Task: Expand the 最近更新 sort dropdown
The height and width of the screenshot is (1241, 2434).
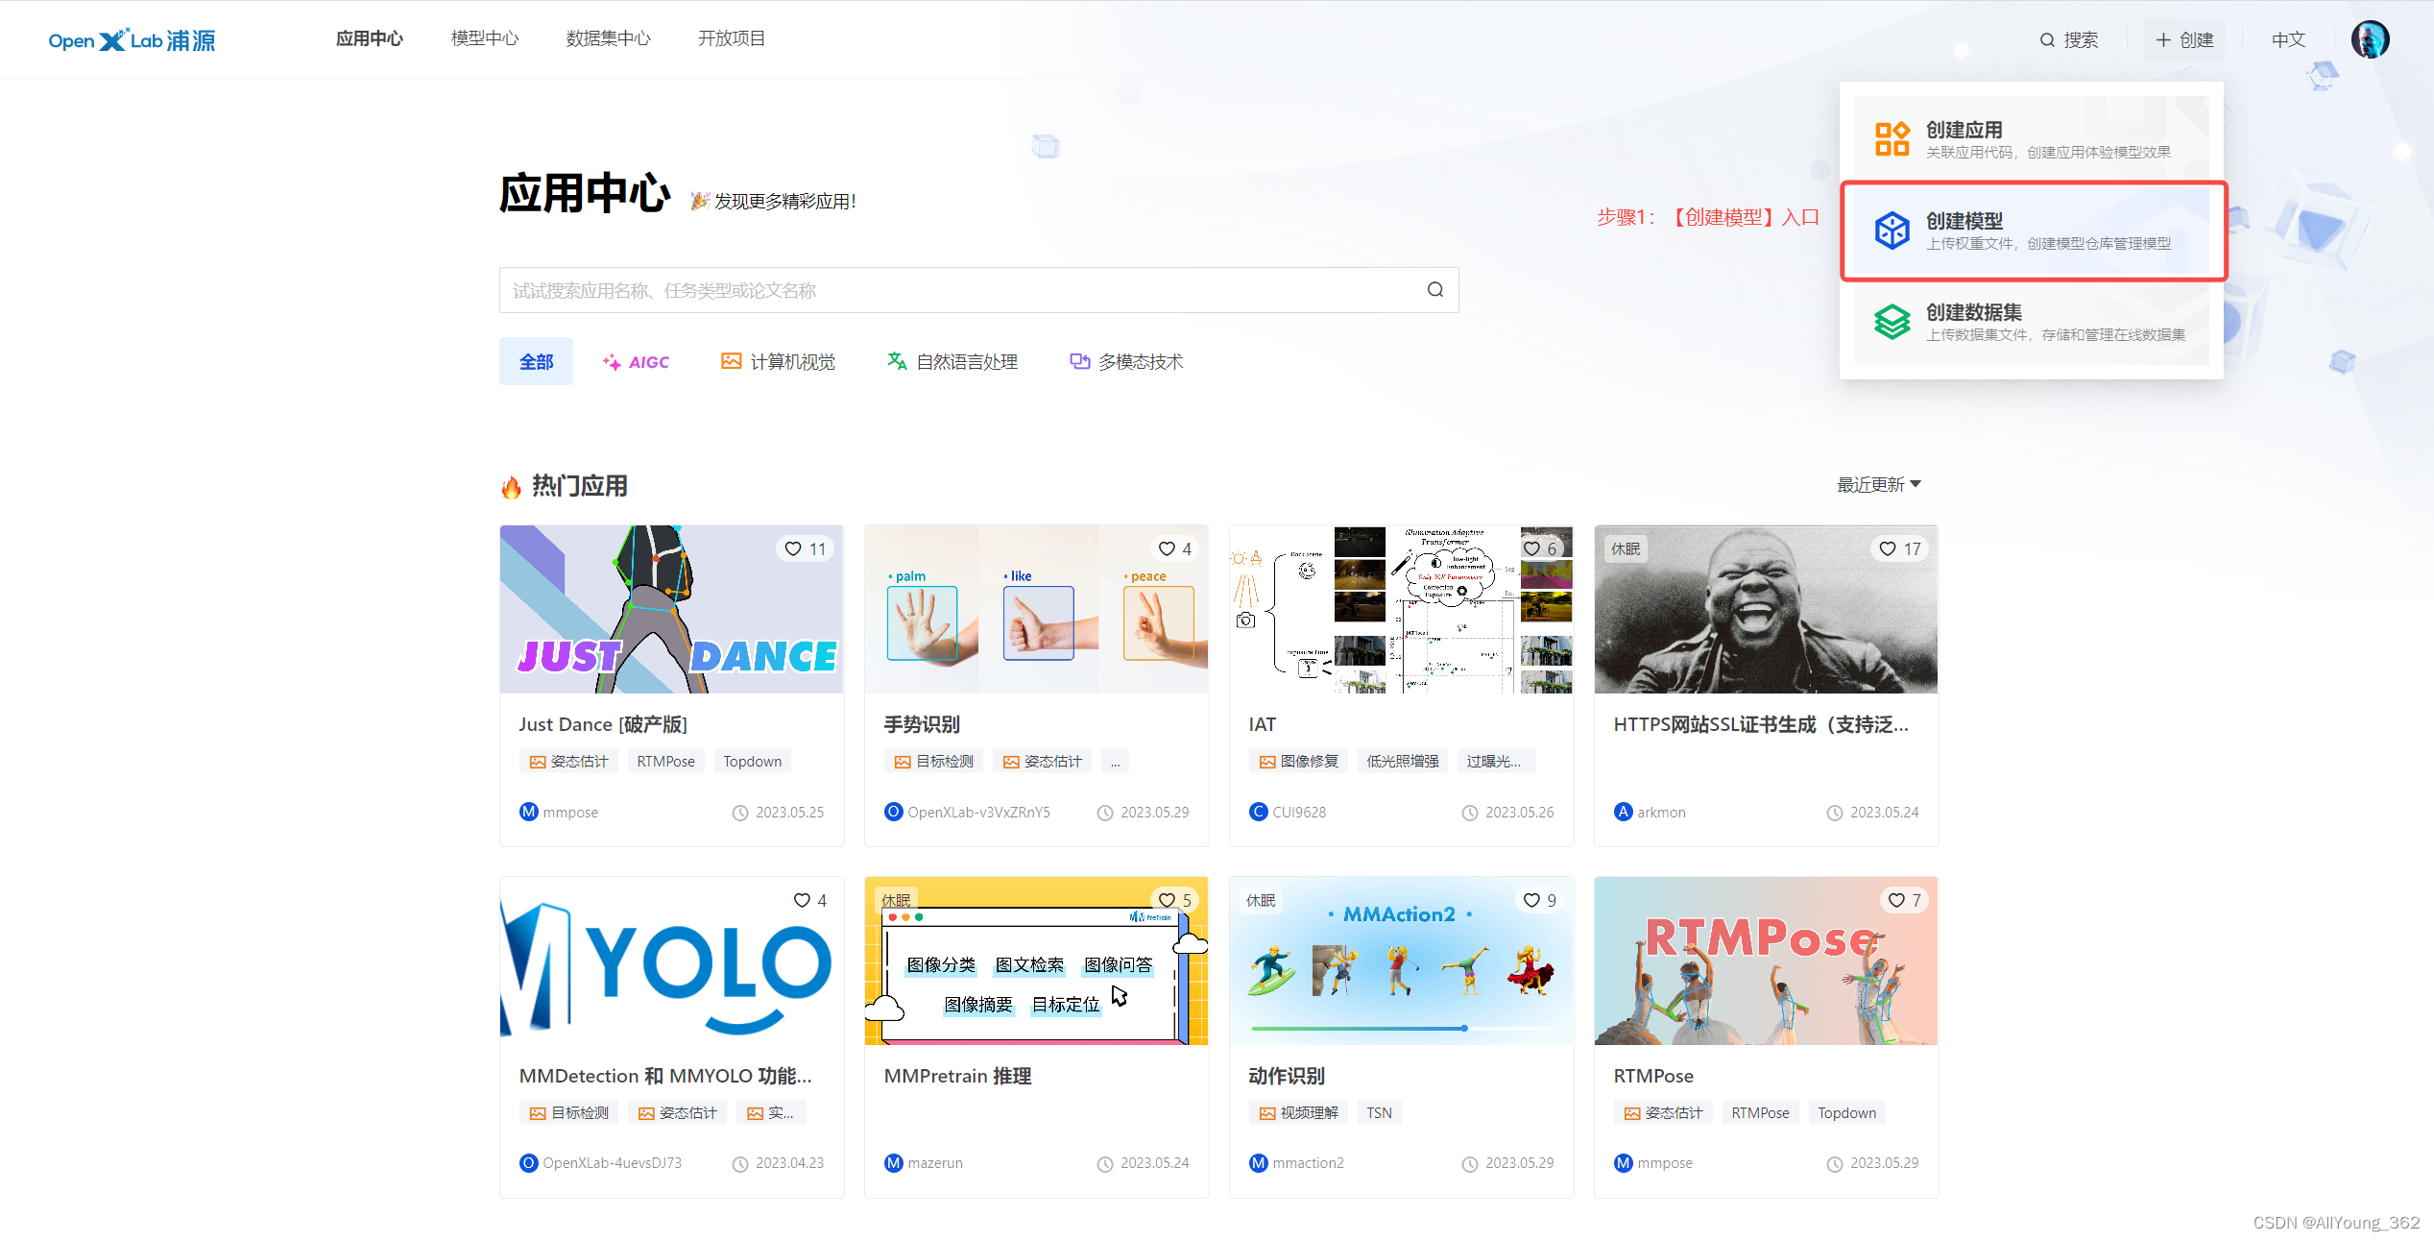Action: [x=1879, y=484]
